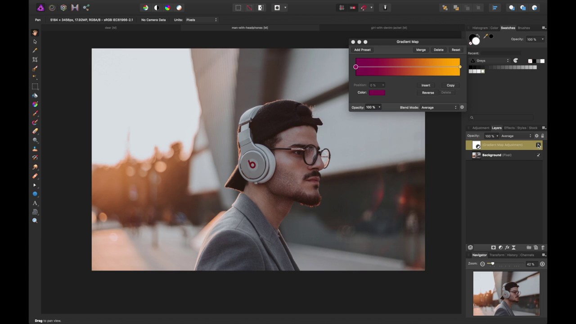Image resolution: width=576 pixels, height=324 pixels.
Task: Toggle visibility checkmark of Background layer
Action: click(538, 155)
